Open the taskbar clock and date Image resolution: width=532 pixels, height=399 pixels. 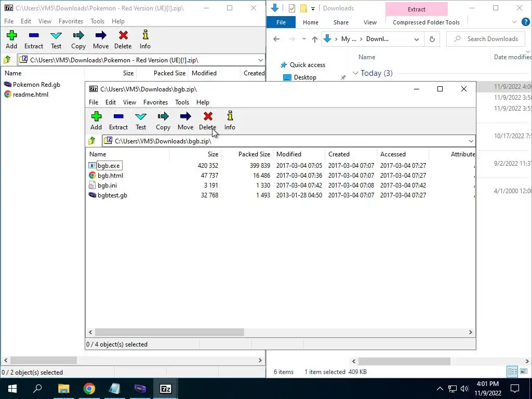point(487,389)
